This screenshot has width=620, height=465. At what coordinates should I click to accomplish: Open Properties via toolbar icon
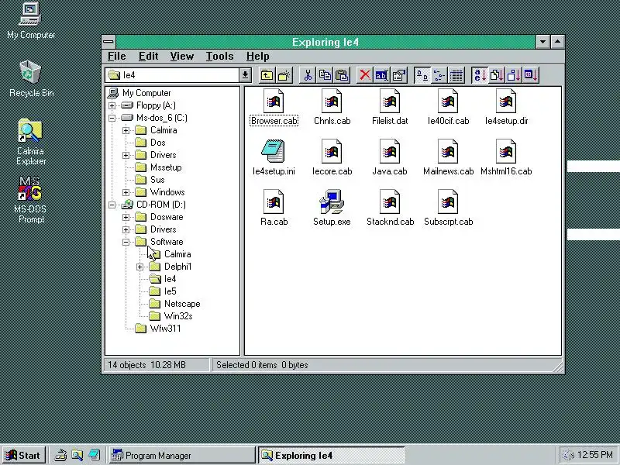[x=398, y=75]
